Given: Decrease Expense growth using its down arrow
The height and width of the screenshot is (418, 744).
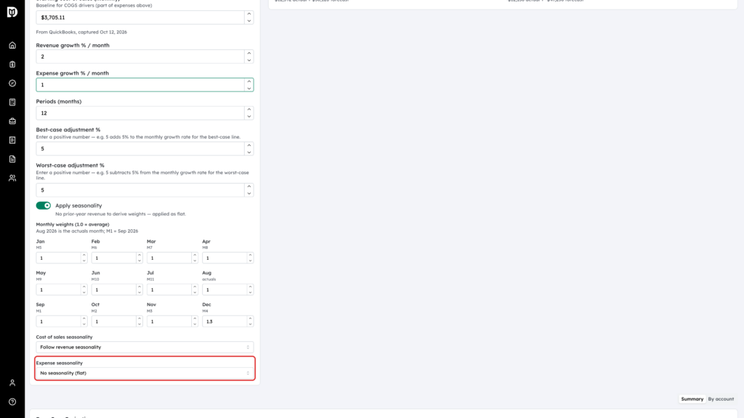Looking at the screenshot, I should point(249,89).
